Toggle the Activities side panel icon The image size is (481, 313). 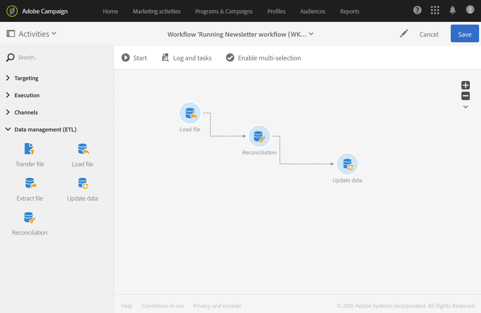tap(11, 33)
